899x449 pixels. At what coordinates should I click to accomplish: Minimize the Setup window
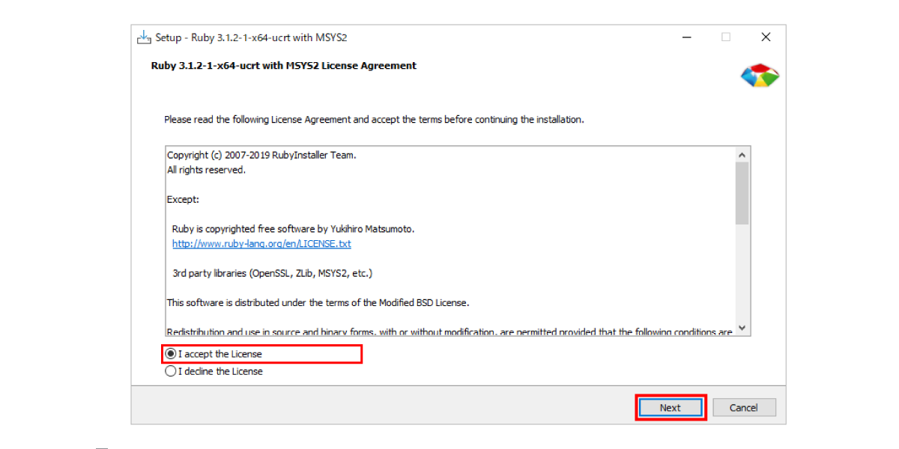[685, 37]
